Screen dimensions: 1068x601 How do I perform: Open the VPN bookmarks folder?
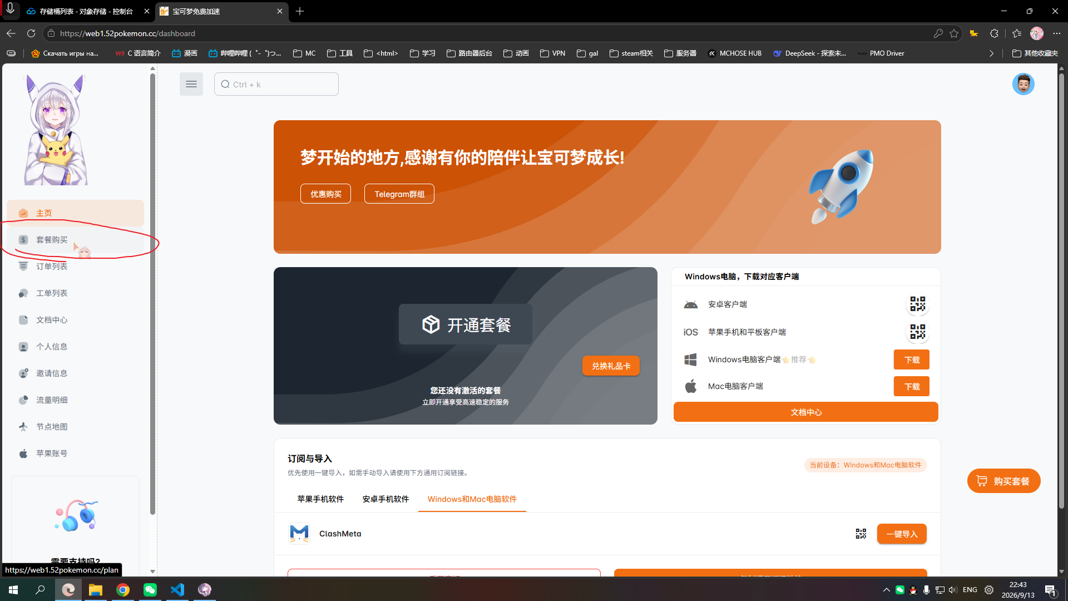pos(553,53)
